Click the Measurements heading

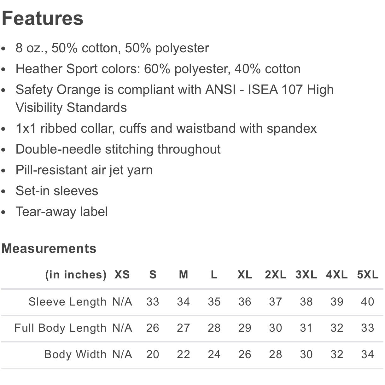pyautogui.click(x=49, y=248)
